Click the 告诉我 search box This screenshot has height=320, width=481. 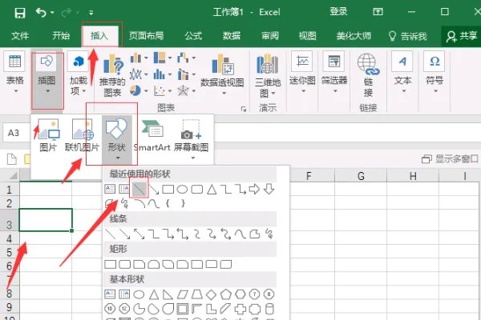(408, 36)
